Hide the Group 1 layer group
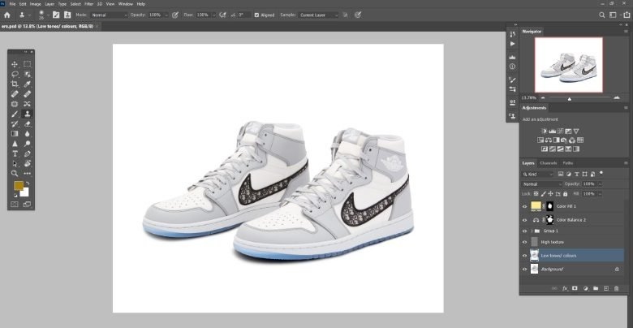Image resolution: width=633 pixels, height=328 pixels. click(x=525, y=231)
